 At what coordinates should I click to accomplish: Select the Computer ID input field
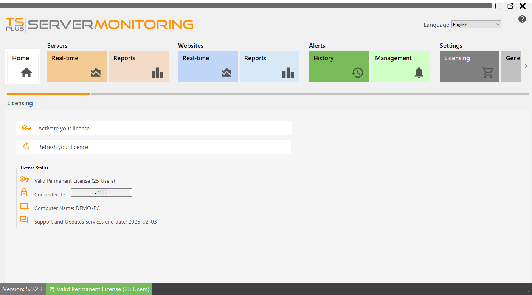tap(101, 193)
